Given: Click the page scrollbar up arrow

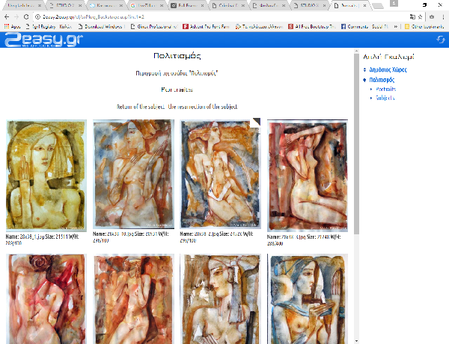Looking at the screenshot, I should click(x=356, y=51).
